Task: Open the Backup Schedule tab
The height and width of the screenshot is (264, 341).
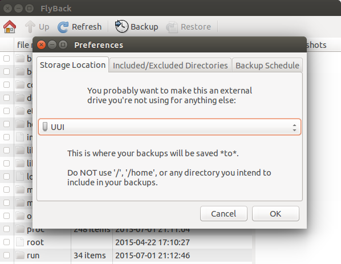Action: (x=267, y=65)
